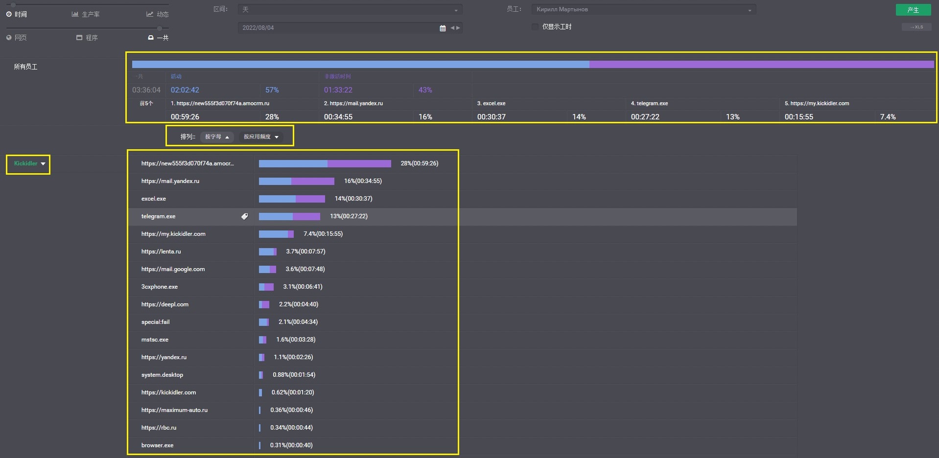Click total time 03:36:04
Screen dimensions: 939x458
click(x=146, y=90)
